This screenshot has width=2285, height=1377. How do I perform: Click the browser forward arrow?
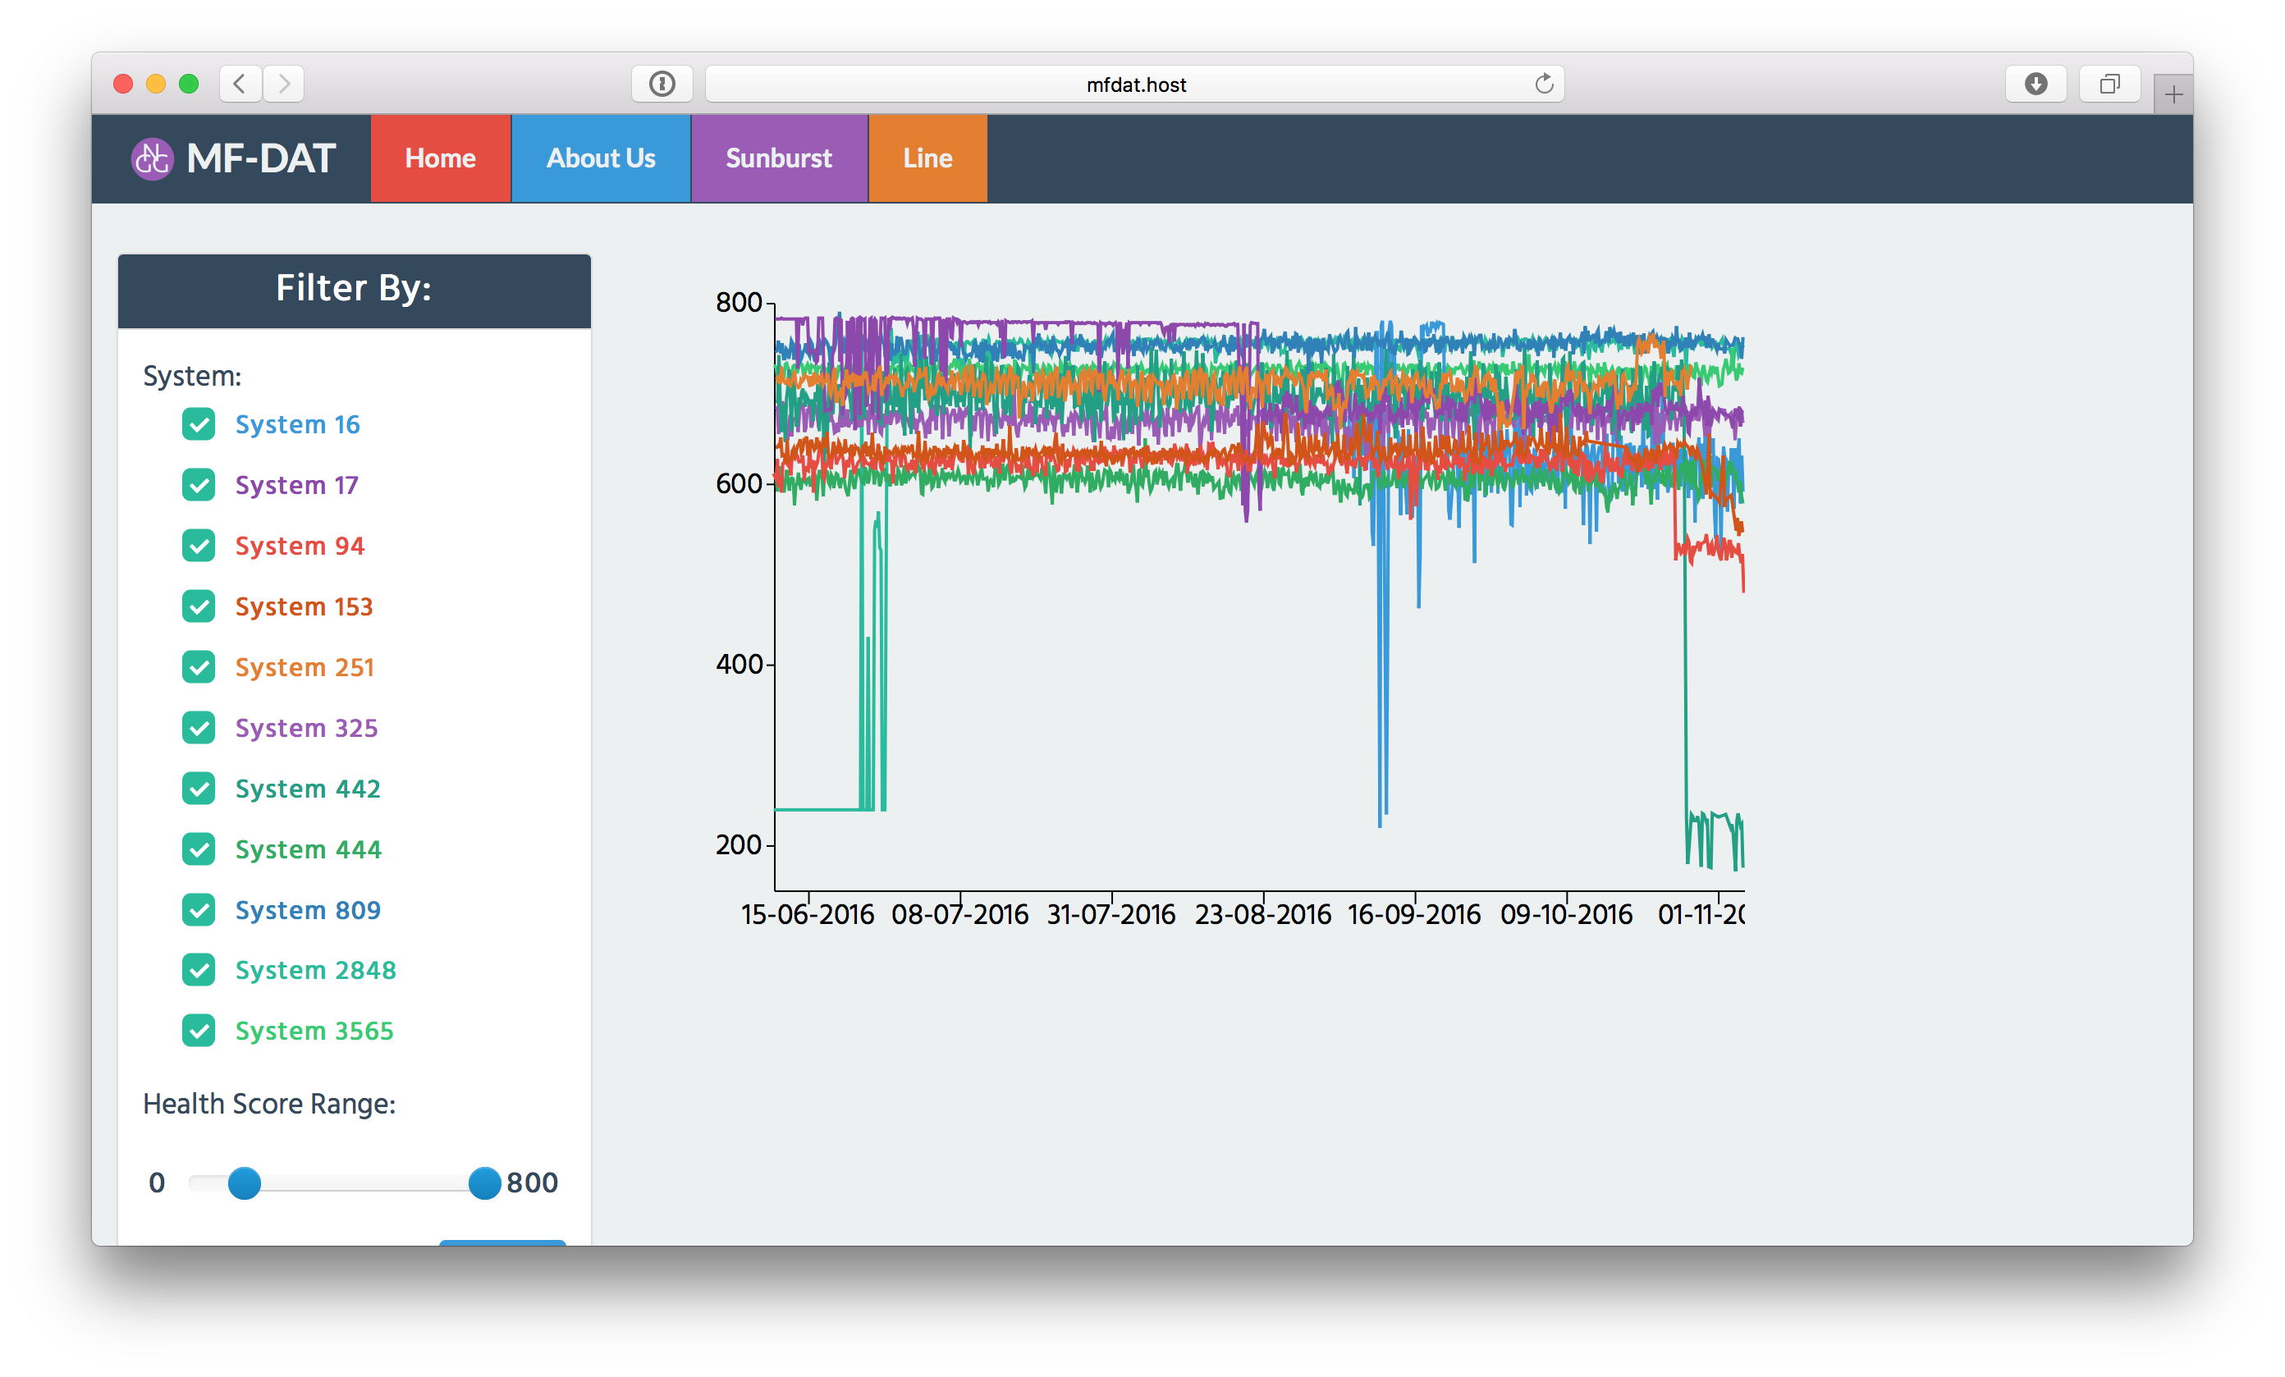tap(284, 85)
